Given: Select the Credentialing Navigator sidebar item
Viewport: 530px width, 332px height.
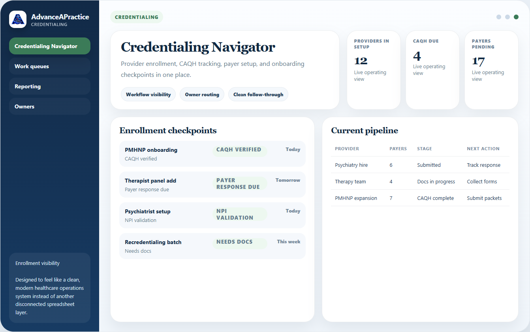Looking at the screenshot, I should (x=49, y=46).
